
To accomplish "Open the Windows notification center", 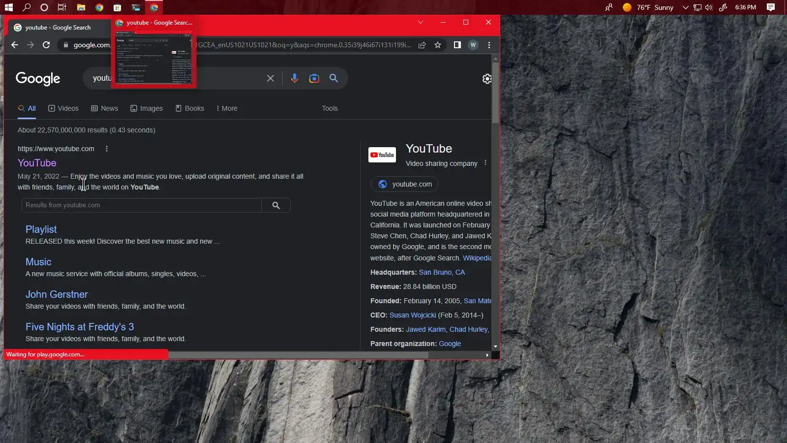I will (771, 7).
